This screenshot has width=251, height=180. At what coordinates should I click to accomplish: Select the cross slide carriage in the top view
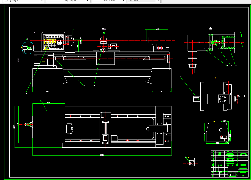105,128
